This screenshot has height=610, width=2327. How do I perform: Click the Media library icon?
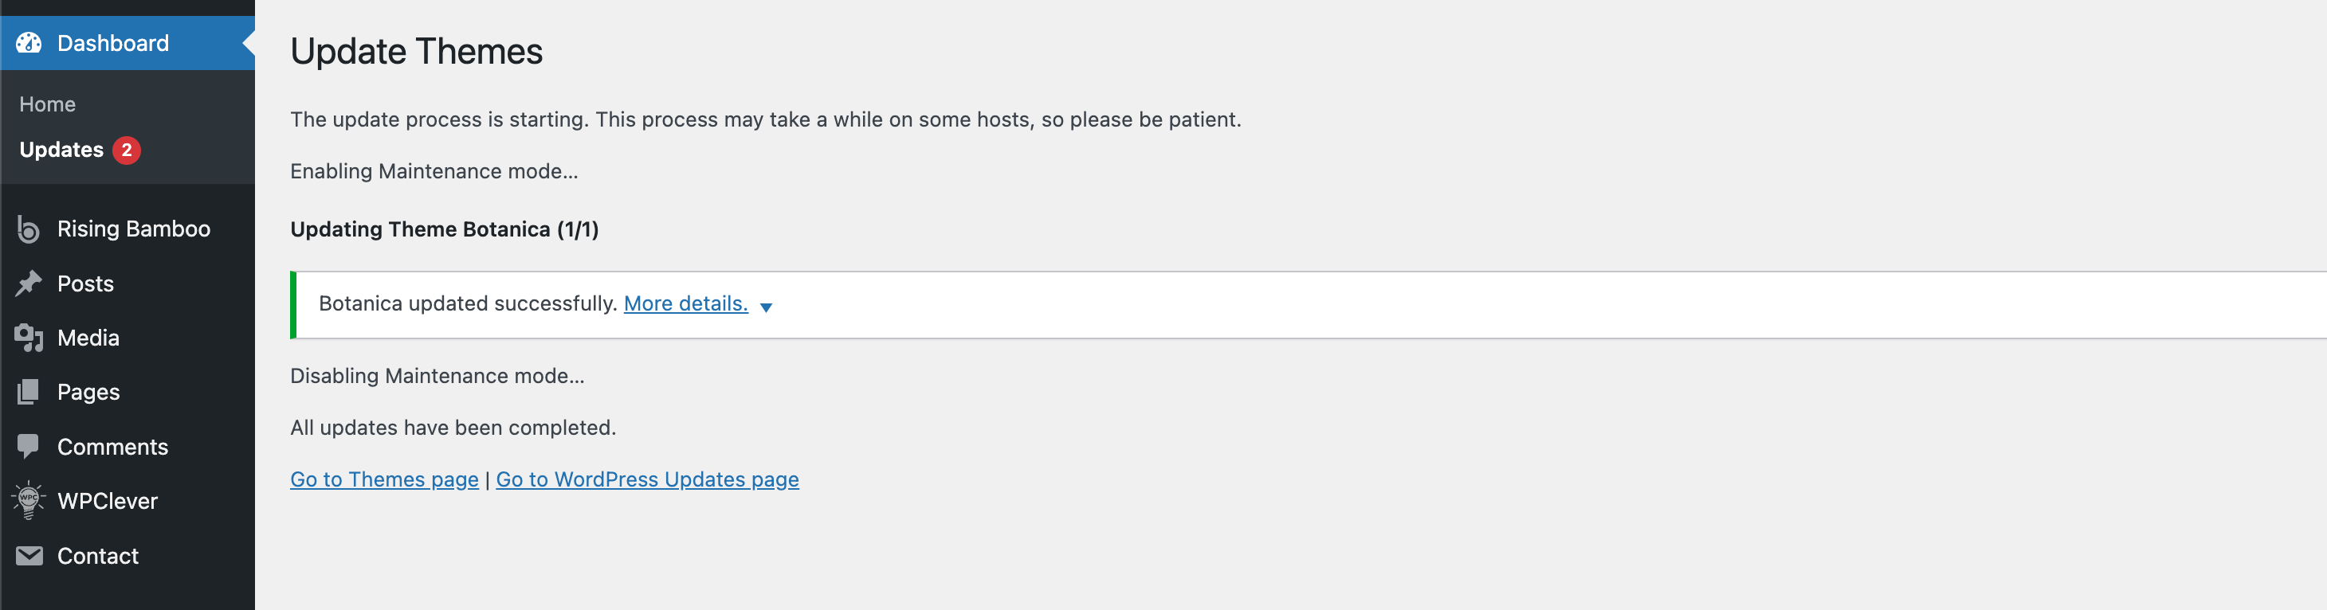(29, 338)
